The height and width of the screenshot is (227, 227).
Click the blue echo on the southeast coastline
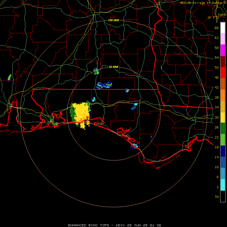(x=134, y=146)
